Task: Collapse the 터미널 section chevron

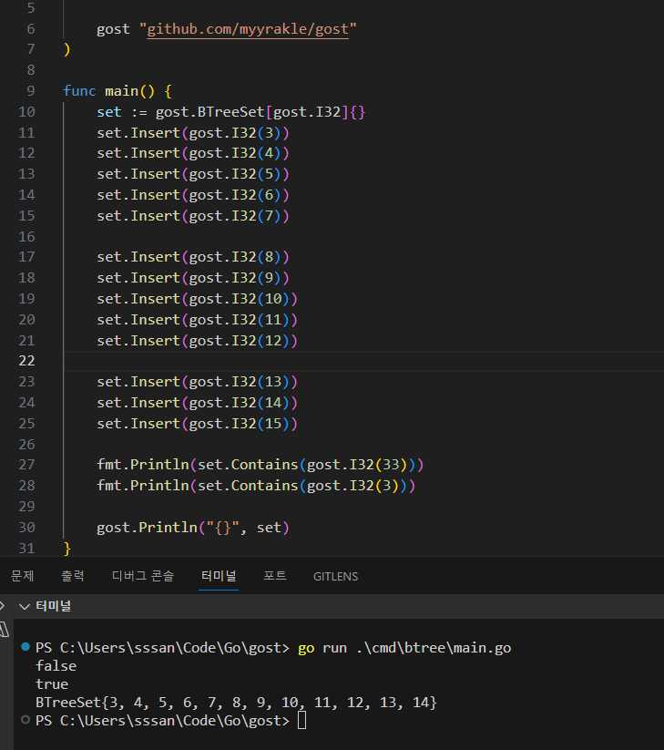Action: click(x=24, y=606)
